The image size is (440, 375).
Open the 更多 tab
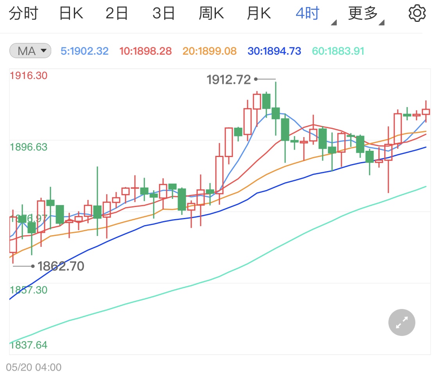(363, 13)
